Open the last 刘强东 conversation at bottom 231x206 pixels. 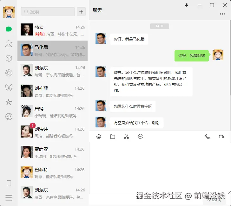coord(52,193)
